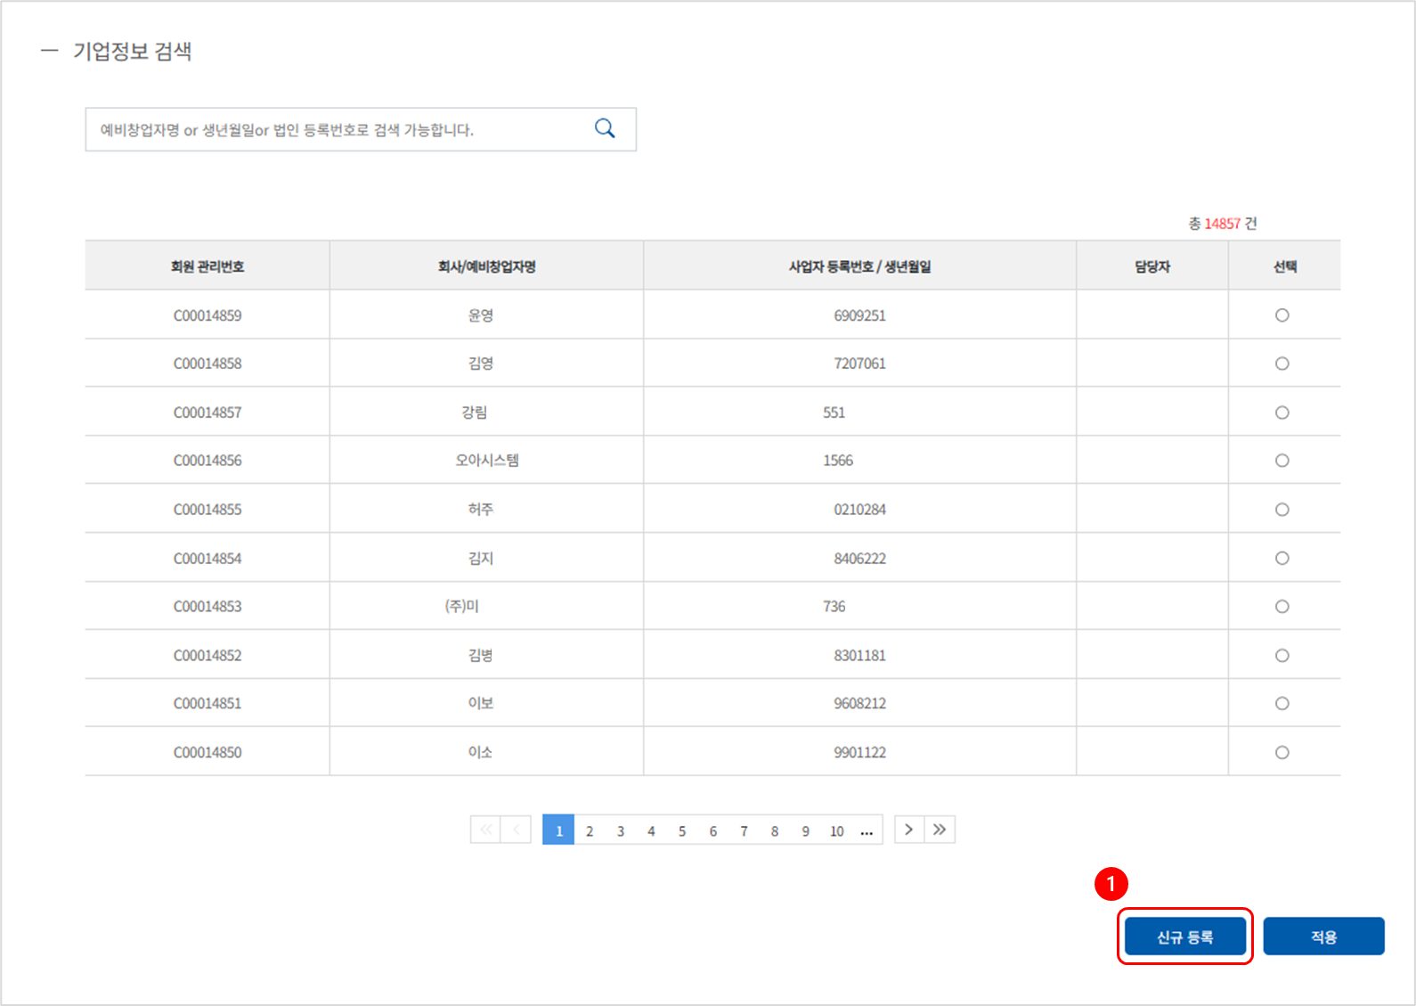Click the first page double-arrow
1416x1006 pixels.
click(x=485, y=830)
